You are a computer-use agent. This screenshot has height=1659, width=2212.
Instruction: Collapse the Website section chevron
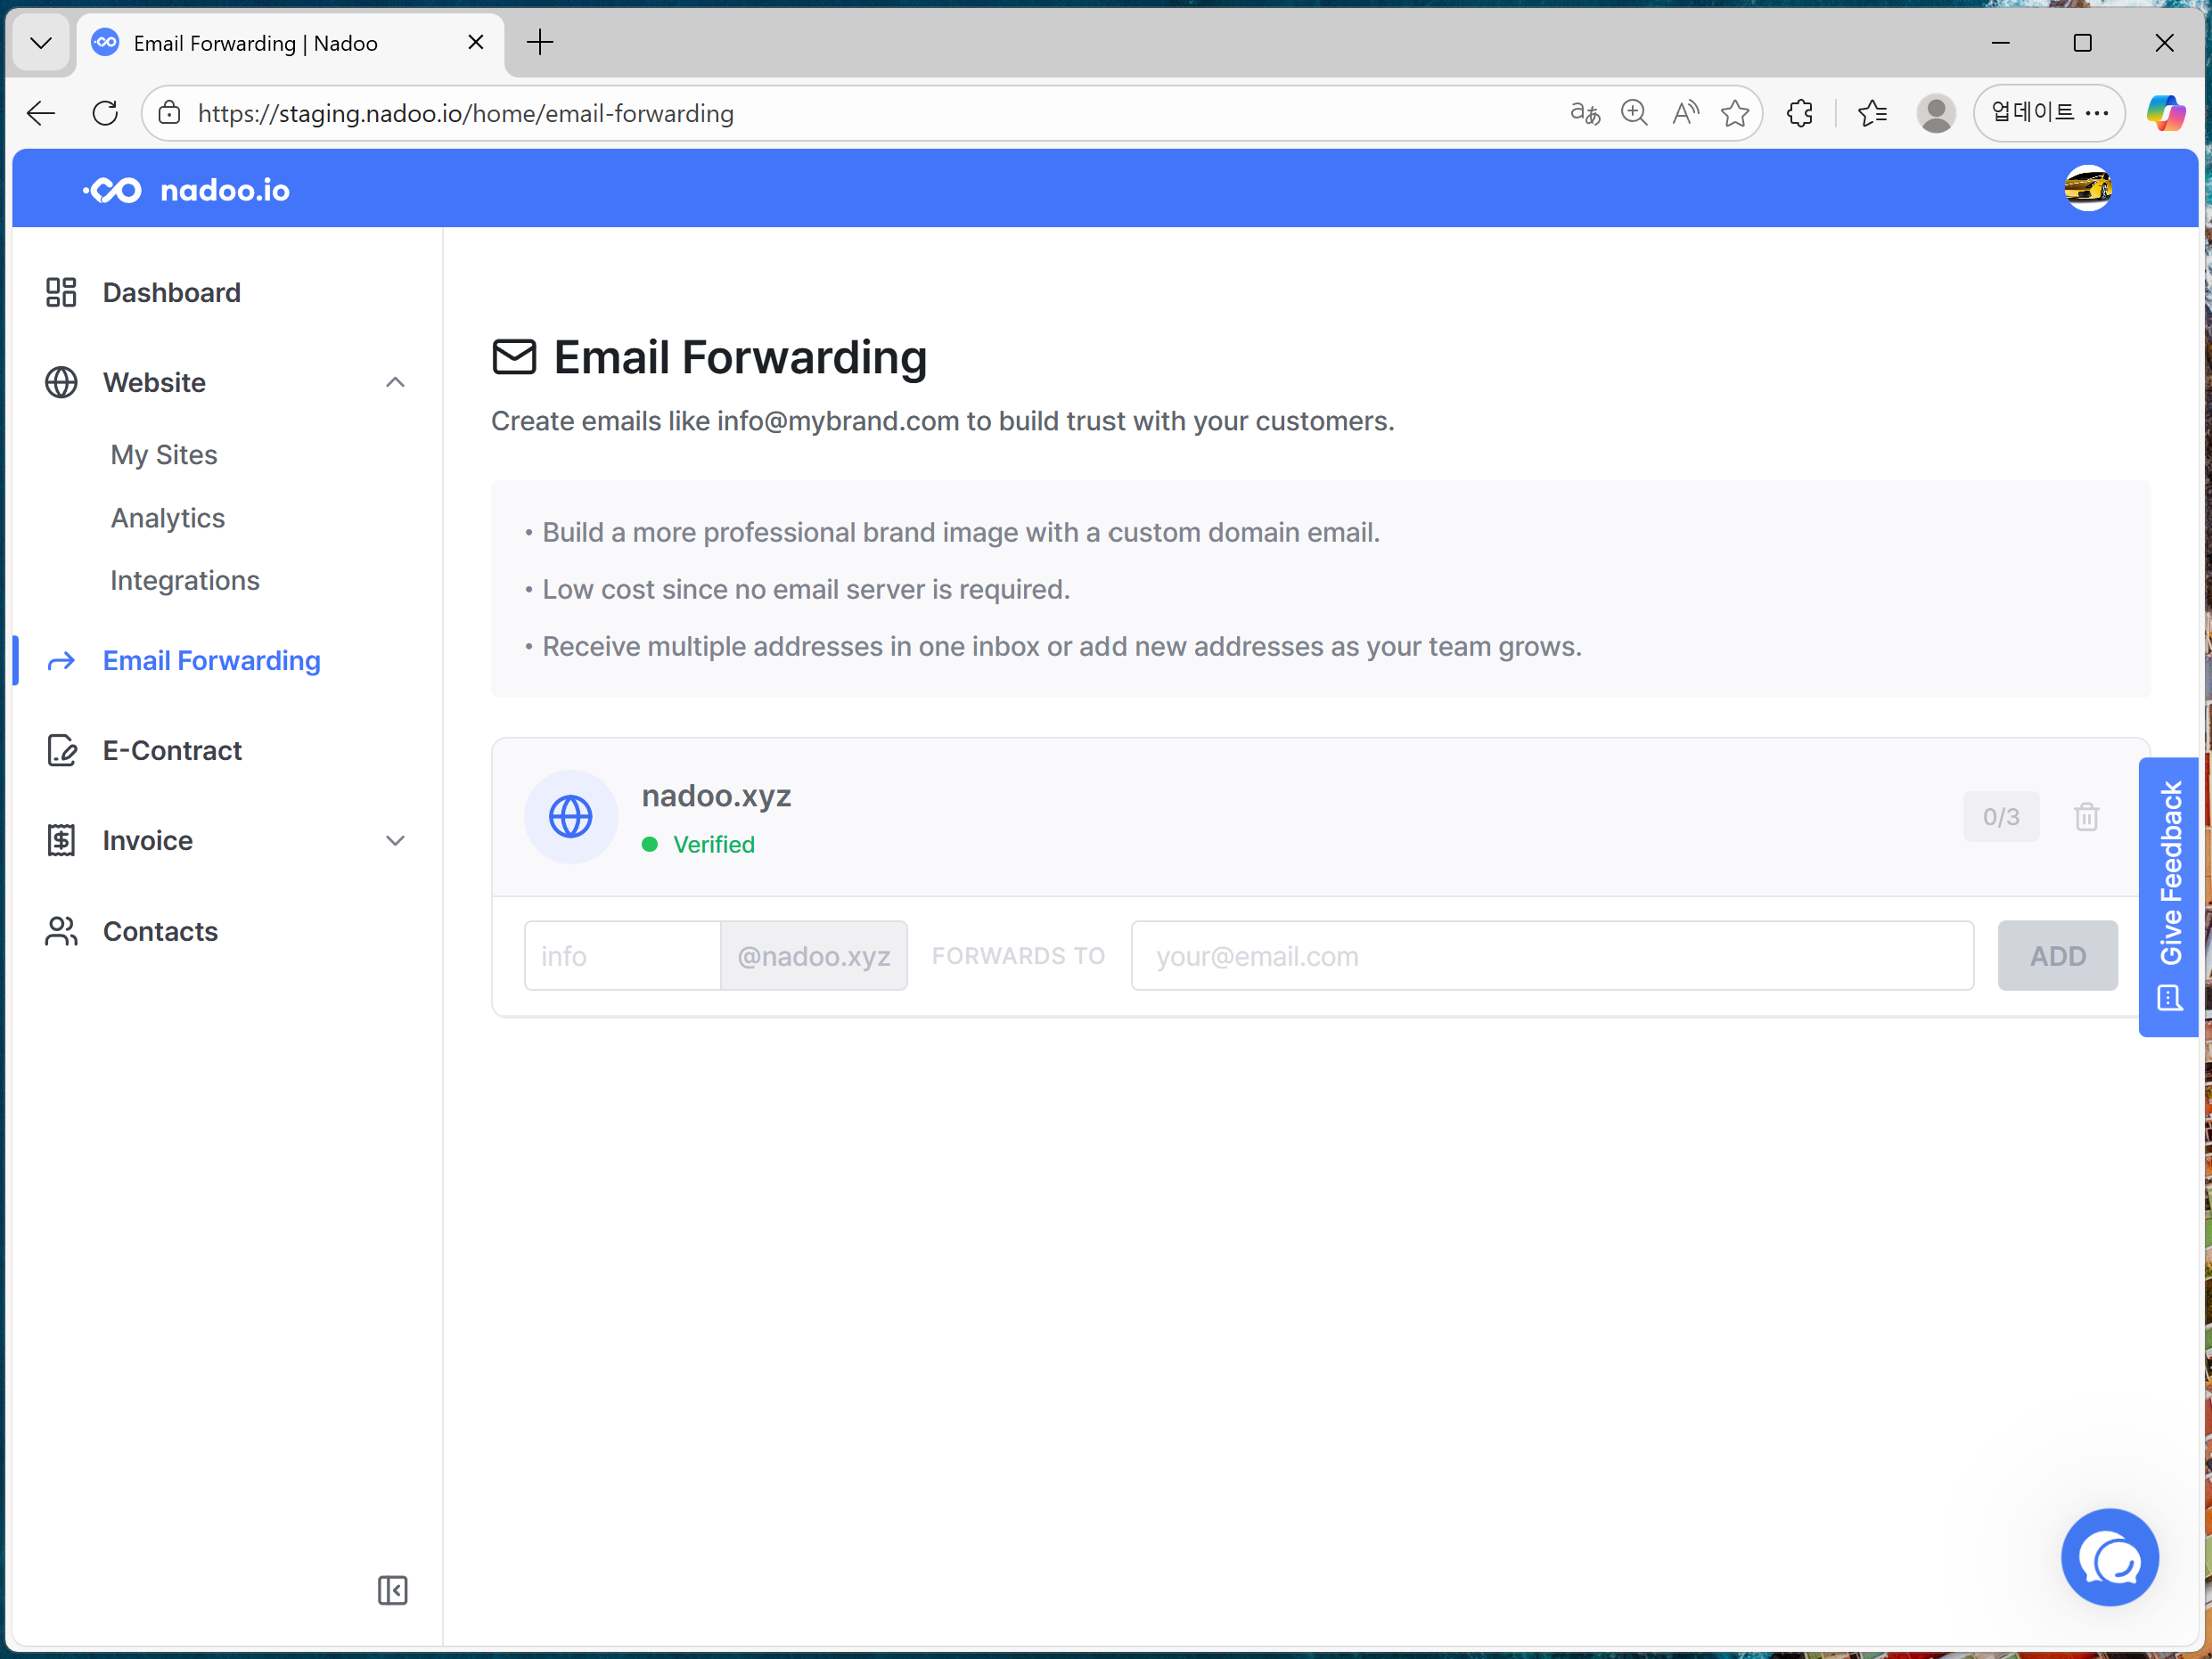point(395,382)
